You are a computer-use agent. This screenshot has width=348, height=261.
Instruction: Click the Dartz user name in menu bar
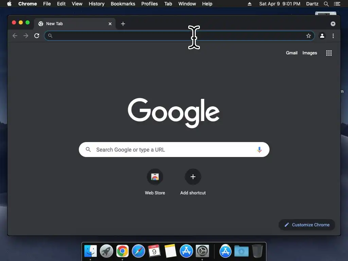pyautogui.click(x=312, y=4)
